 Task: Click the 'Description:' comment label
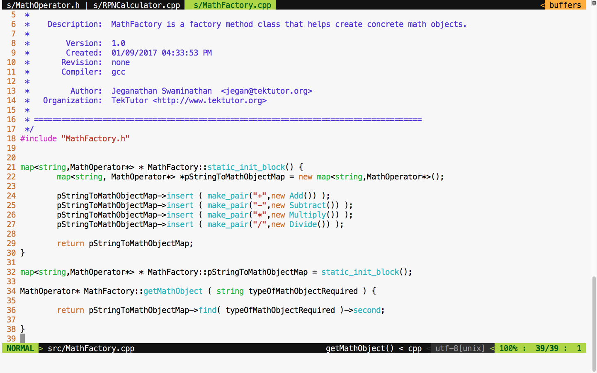tap(75, 24)
